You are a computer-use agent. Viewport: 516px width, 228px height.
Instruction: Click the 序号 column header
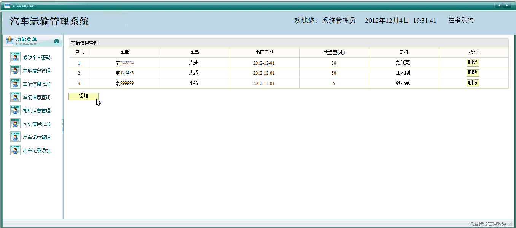79,52
